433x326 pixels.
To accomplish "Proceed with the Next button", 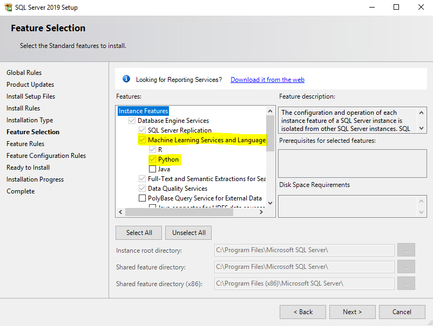I will click(x=353, y=311).
